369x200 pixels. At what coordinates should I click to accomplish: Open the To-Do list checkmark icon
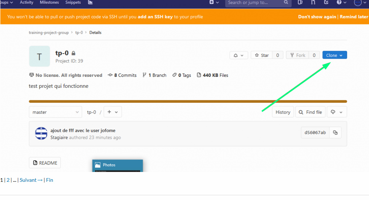326,2
